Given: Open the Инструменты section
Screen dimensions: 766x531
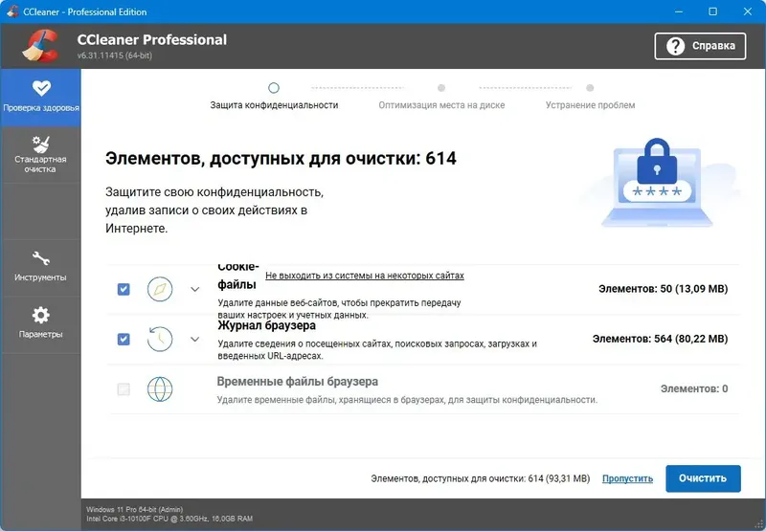Looking at the screenshot, I should (40, 267).
